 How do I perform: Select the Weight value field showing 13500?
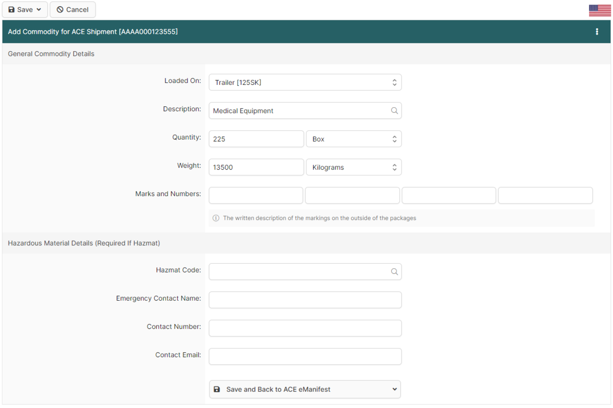[255, 167]
